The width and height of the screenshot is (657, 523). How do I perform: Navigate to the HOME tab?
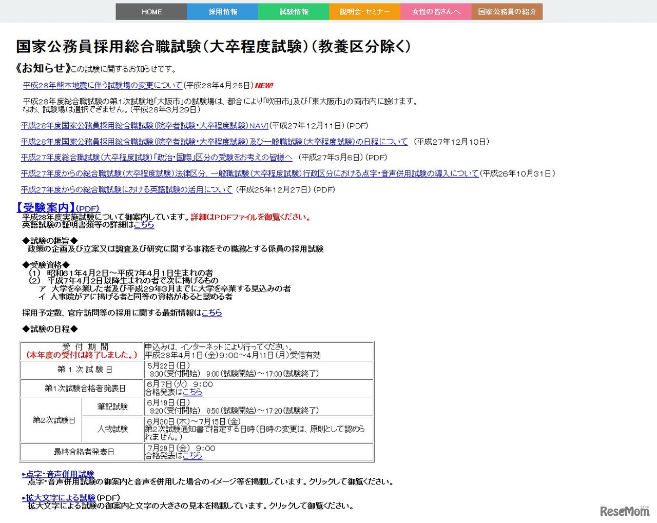(x=151, y=11)
